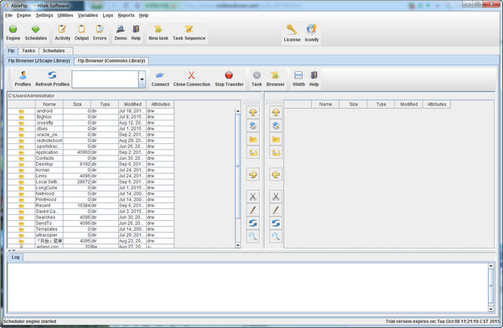Select the ultracopier folder row
Screen dimensions: 503x328
91,235
